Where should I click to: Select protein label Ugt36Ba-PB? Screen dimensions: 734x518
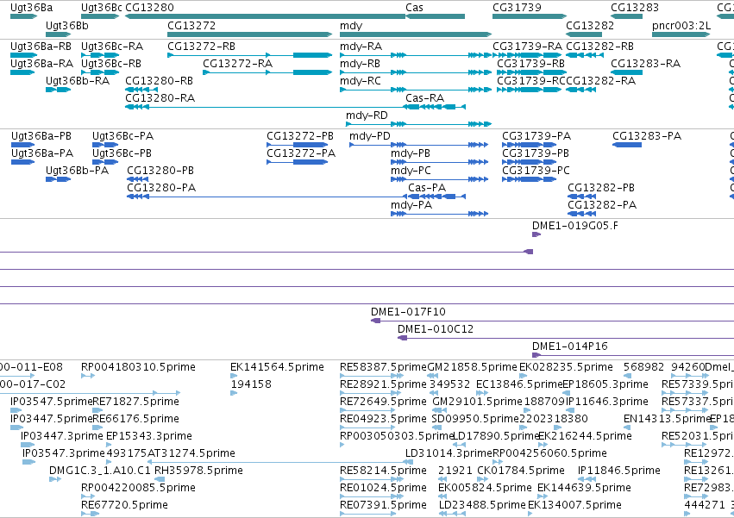[x=41, y=135]
